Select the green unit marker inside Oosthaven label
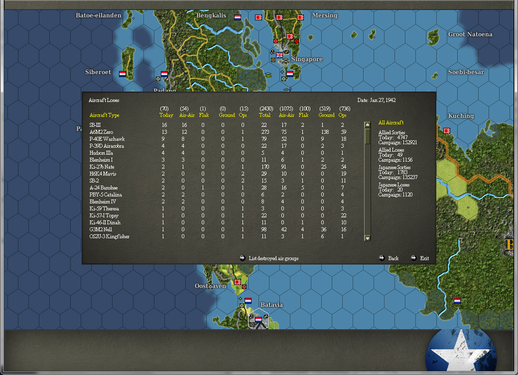The image size is (518, 375). pyautogui.click(x=210, y=286)
